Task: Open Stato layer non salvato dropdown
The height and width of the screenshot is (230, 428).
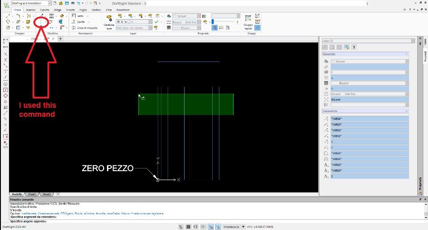Action: click(150, 28)
